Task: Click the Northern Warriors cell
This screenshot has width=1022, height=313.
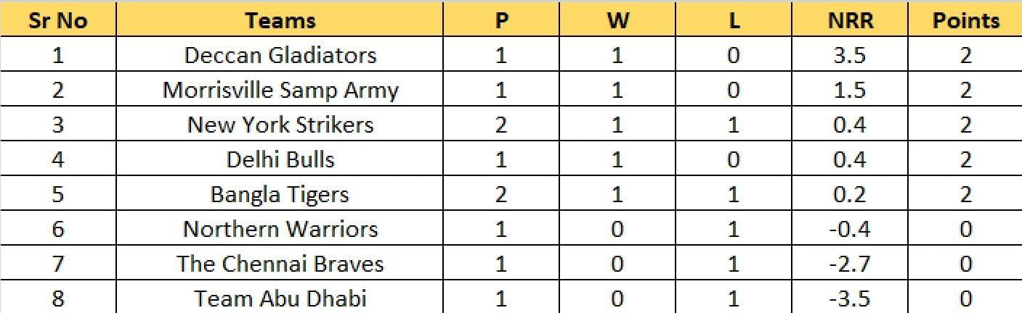Action: 280,229
